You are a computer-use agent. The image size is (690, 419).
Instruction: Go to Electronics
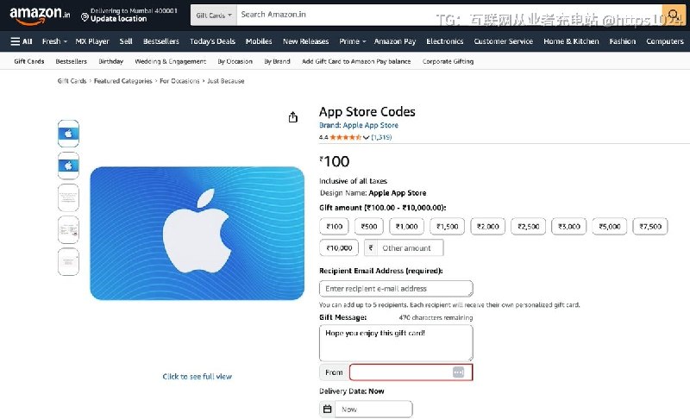pyautogui.click(x=445, y=41)
